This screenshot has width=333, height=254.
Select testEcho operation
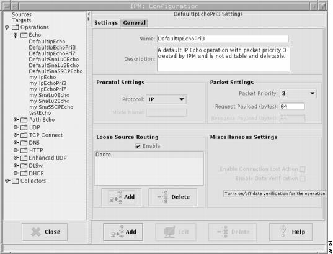(40, 113)
